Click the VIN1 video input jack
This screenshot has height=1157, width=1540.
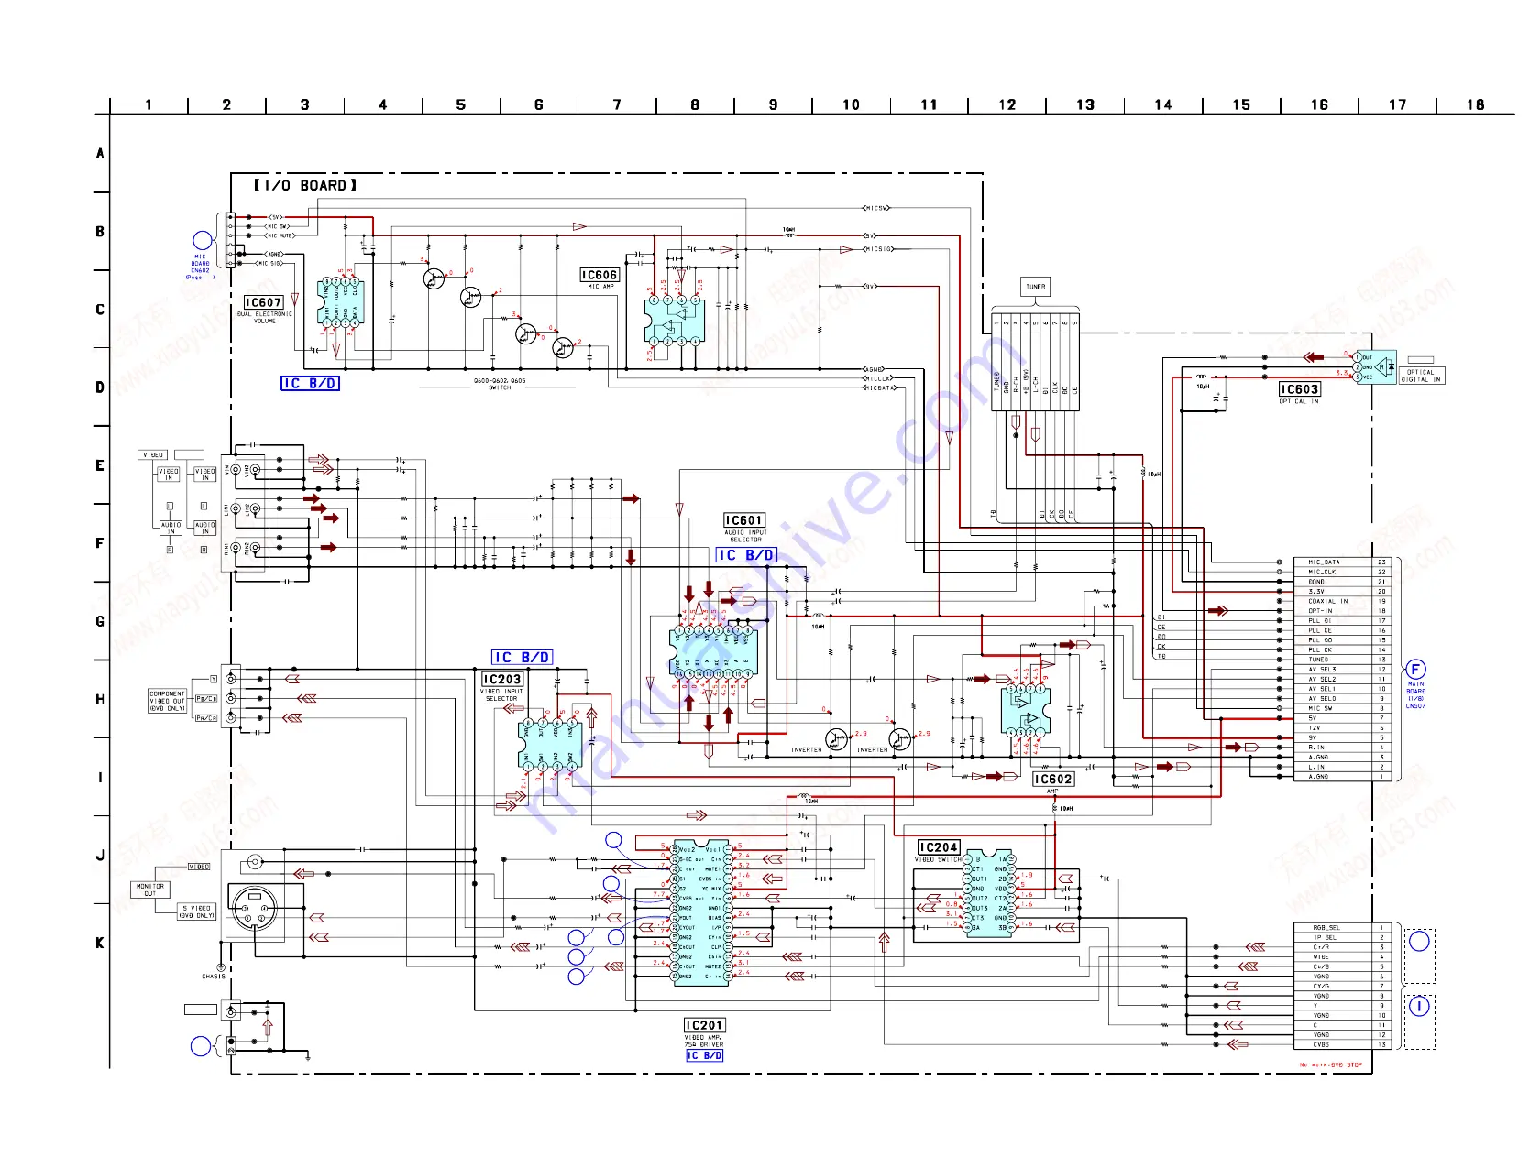coord(236,470)
